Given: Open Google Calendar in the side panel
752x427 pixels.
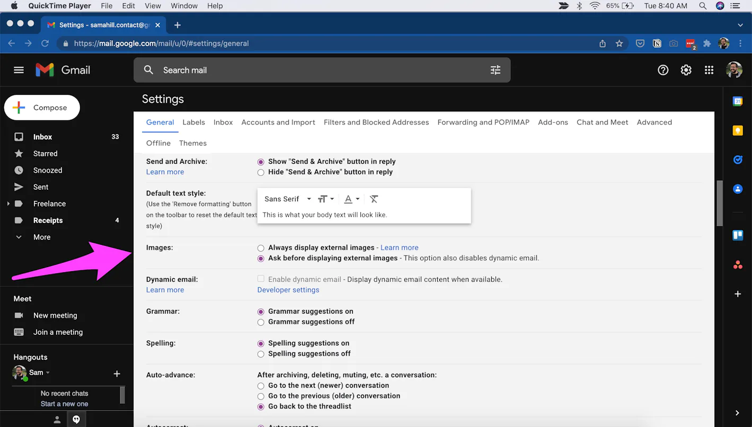Looking at the screenshot, I should (737, 101).
